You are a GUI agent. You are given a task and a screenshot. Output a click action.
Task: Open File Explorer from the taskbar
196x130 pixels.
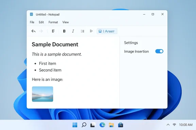[111, 125]
